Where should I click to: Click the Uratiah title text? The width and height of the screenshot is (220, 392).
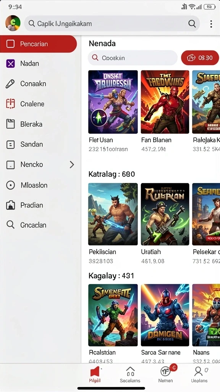[x=151, y=252]
